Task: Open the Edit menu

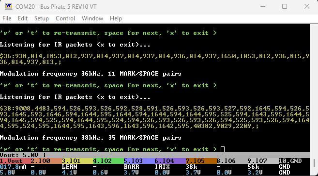Action: [23, 18]
